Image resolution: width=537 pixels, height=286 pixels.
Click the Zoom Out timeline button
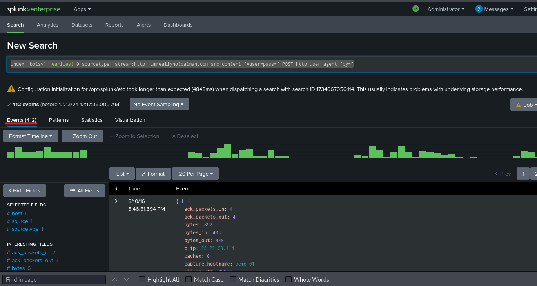(82, 136)
